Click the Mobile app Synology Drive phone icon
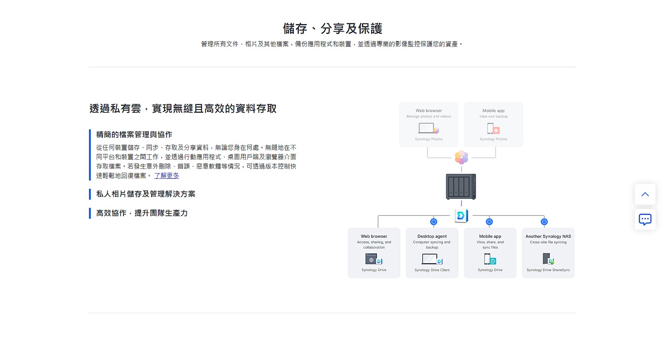This screenshot has height=347, width=665. click(490, 259)
